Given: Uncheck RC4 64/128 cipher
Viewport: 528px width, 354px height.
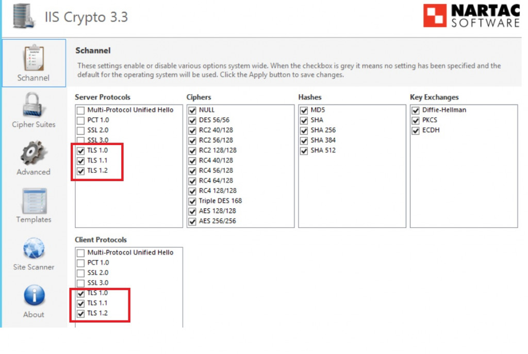Looking at the screenshot, I should 192,181.
